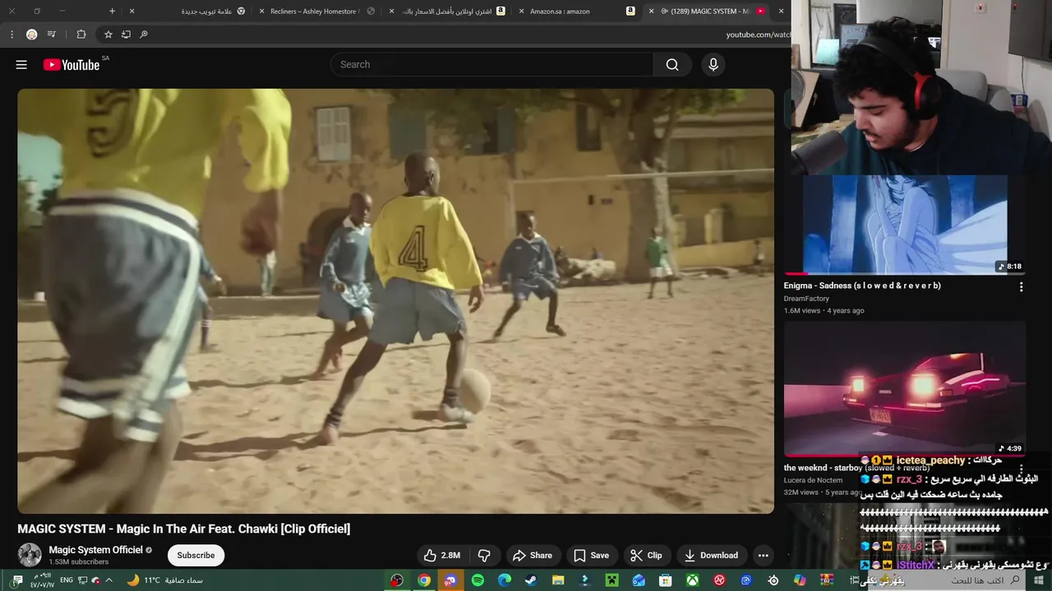
Task: Open the SteelSeries app from the taskbar
Action: click(x=773, y=580)
